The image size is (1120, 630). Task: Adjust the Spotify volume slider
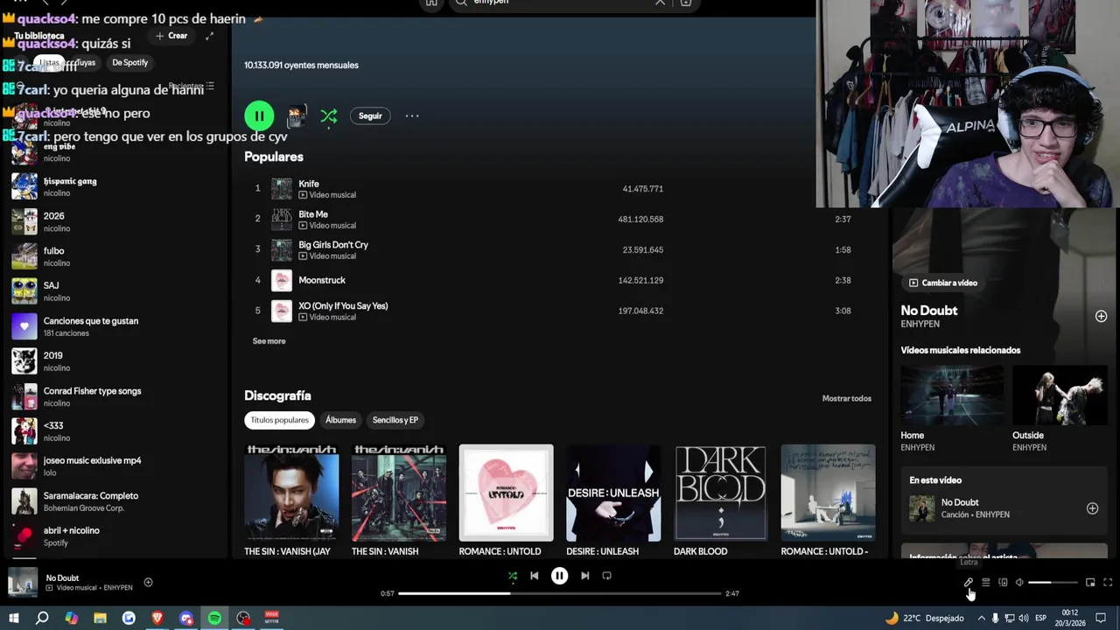1053,582
